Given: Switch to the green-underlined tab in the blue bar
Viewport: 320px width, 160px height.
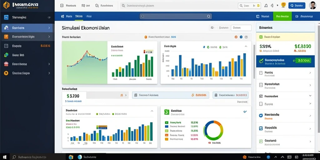Looking at the screenshot, I should (x=79, y=16).
